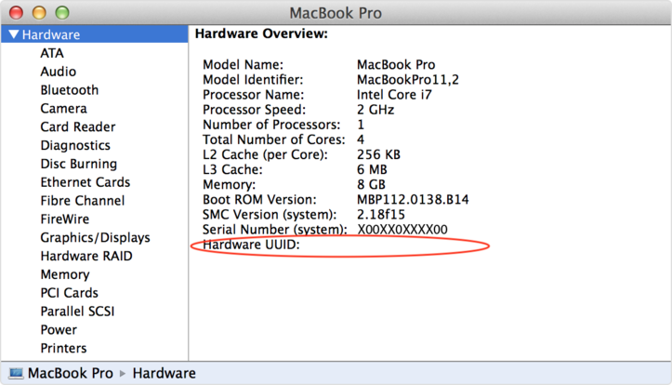Click the green zoom window button

62,14
